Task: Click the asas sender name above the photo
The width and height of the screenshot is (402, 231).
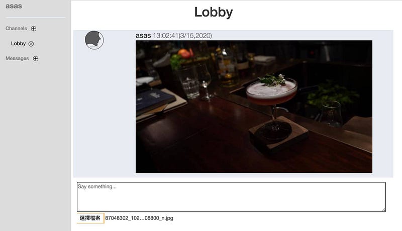Action: tap(143, 36)
